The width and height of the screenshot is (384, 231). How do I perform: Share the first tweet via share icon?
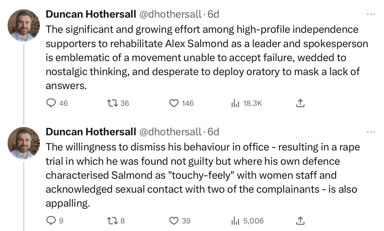(300, 103)
